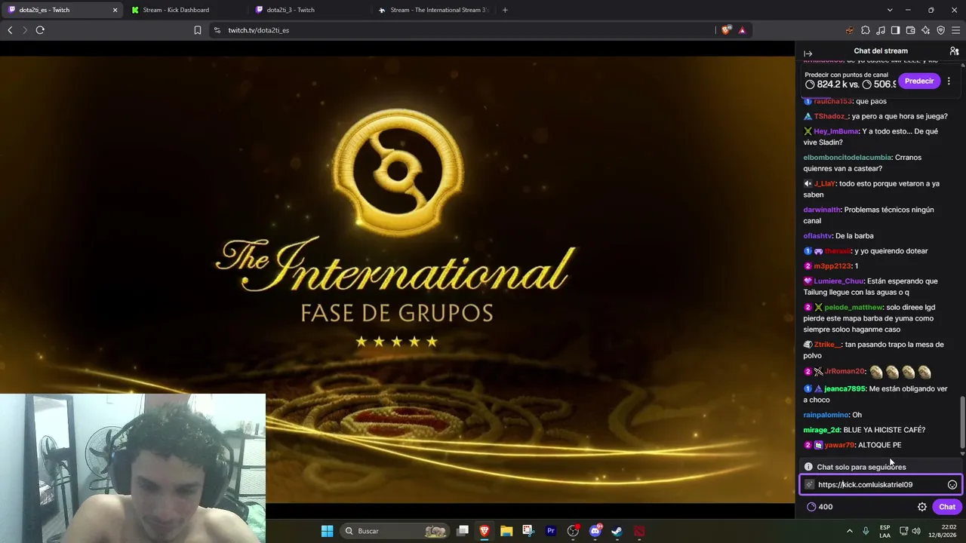Click the chat message input field
Screen dimensions: 966x543
coord(880,485)
